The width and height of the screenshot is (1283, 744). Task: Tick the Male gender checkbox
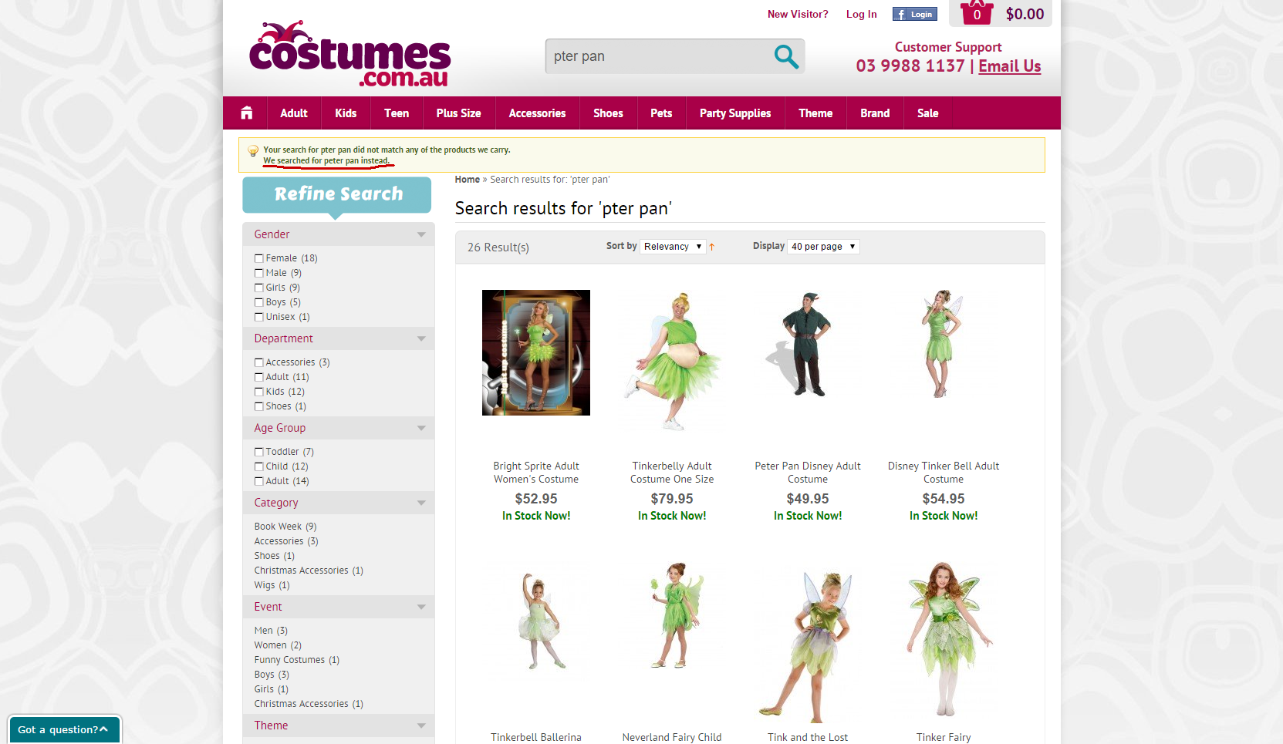[x=259, y=273]
